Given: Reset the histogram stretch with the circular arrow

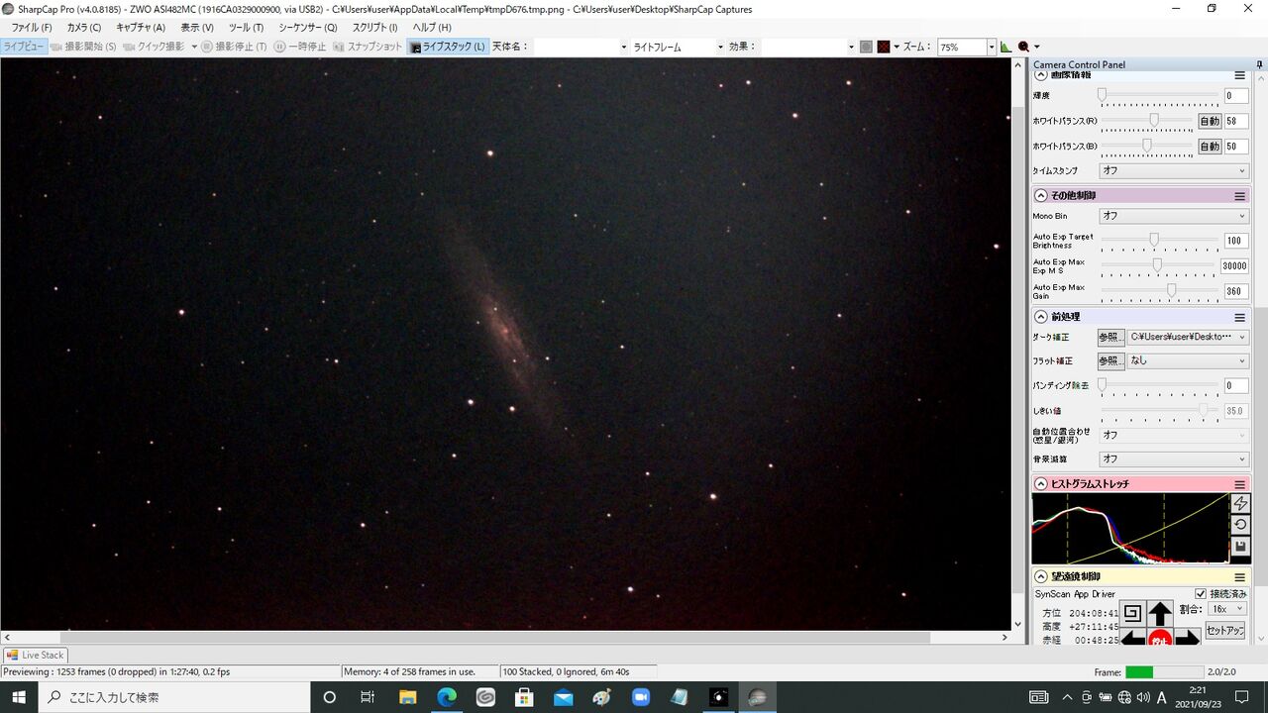Looking at the screenshot, I should [x=1240, y=525].
